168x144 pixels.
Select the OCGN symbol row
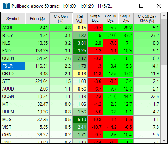point(81,97)
